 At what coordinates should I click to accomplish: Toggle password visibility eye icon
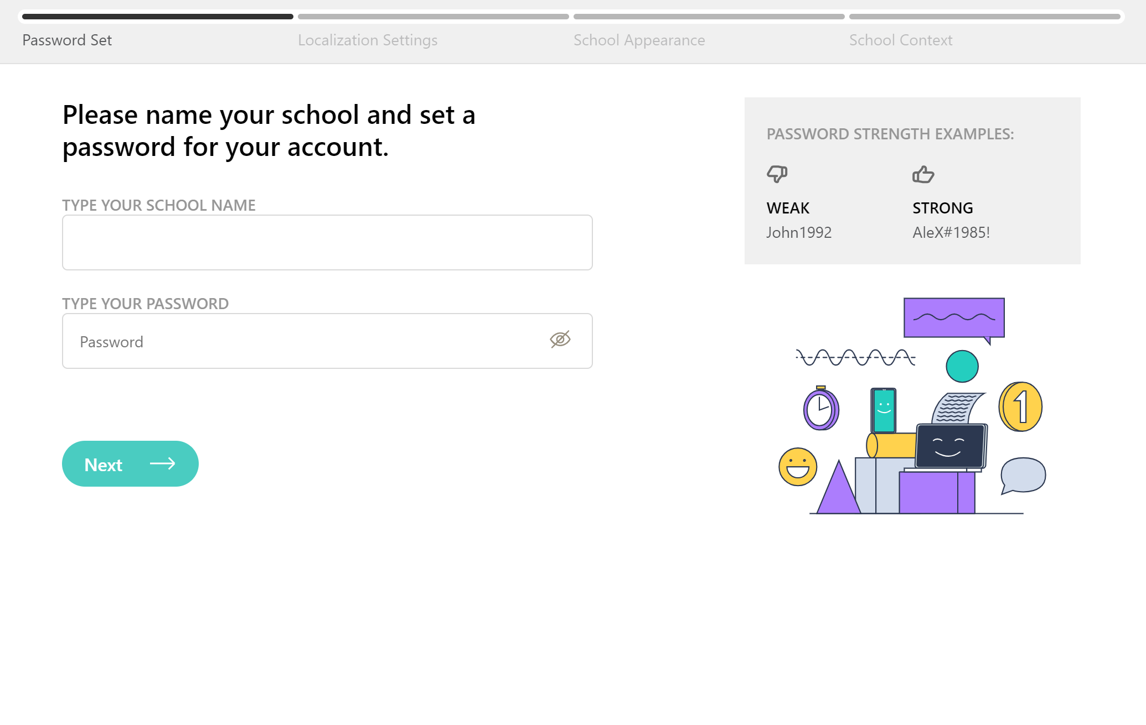pos(560,340)
